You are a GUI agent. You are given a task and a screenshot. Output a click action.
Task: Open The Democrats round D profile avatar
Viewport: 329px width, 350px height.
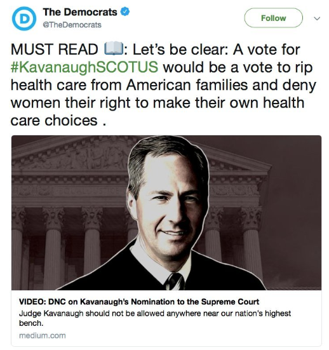point(24,18)
